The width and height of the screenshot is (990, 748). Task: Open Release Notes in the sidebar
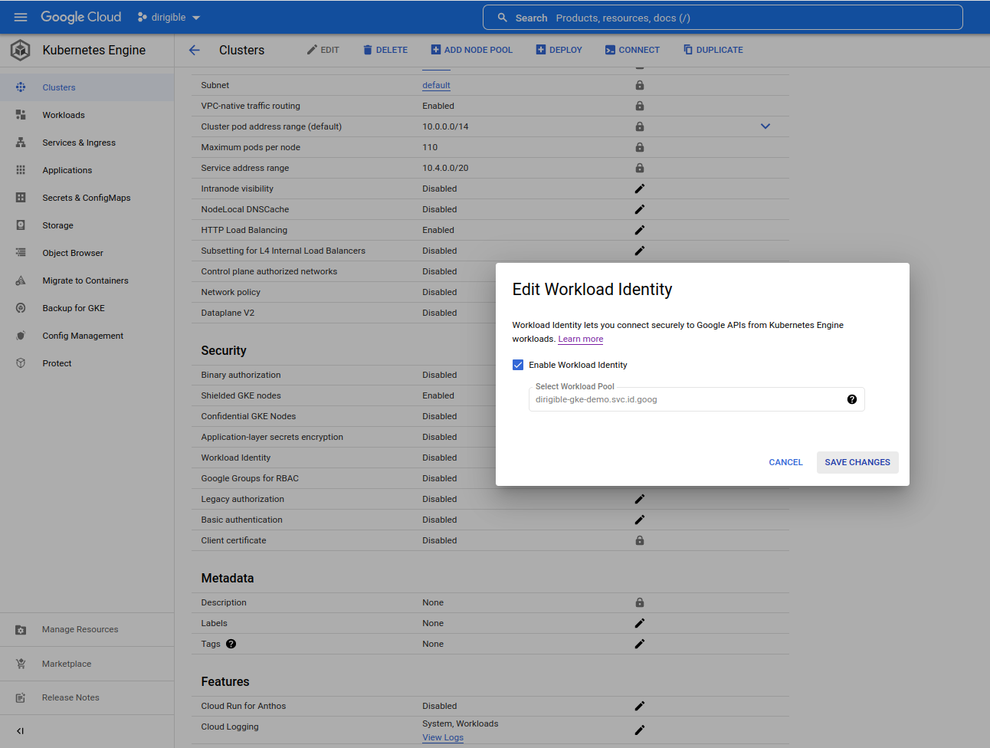click(x=87, y=697)
